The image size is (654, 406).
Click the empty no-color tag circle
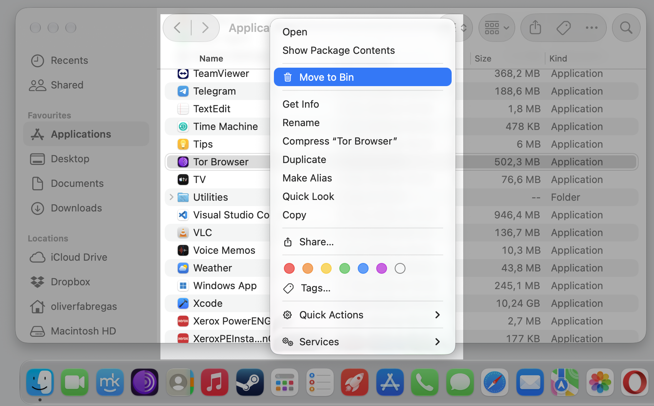[400, 268]
